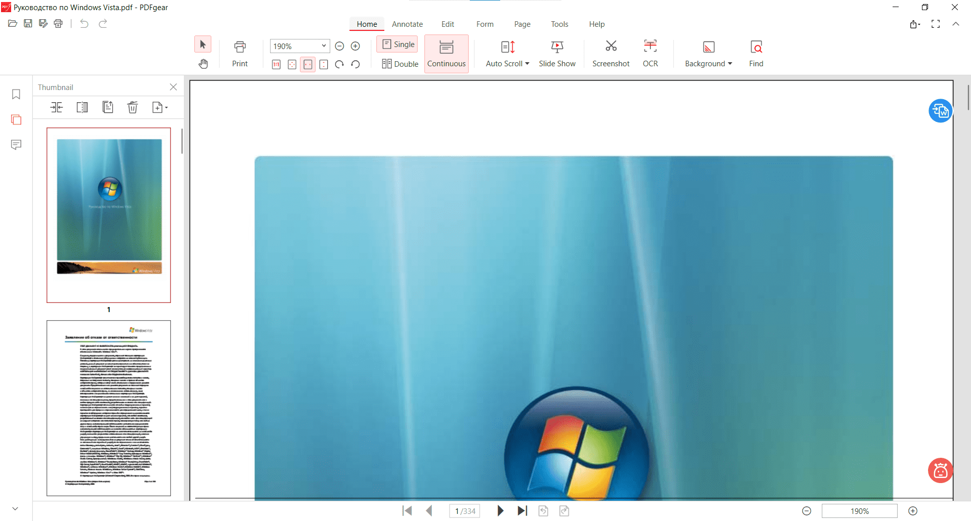Click the previous view icon in status bar
Viewport: 971px width, 521px height.
[543, 511]
